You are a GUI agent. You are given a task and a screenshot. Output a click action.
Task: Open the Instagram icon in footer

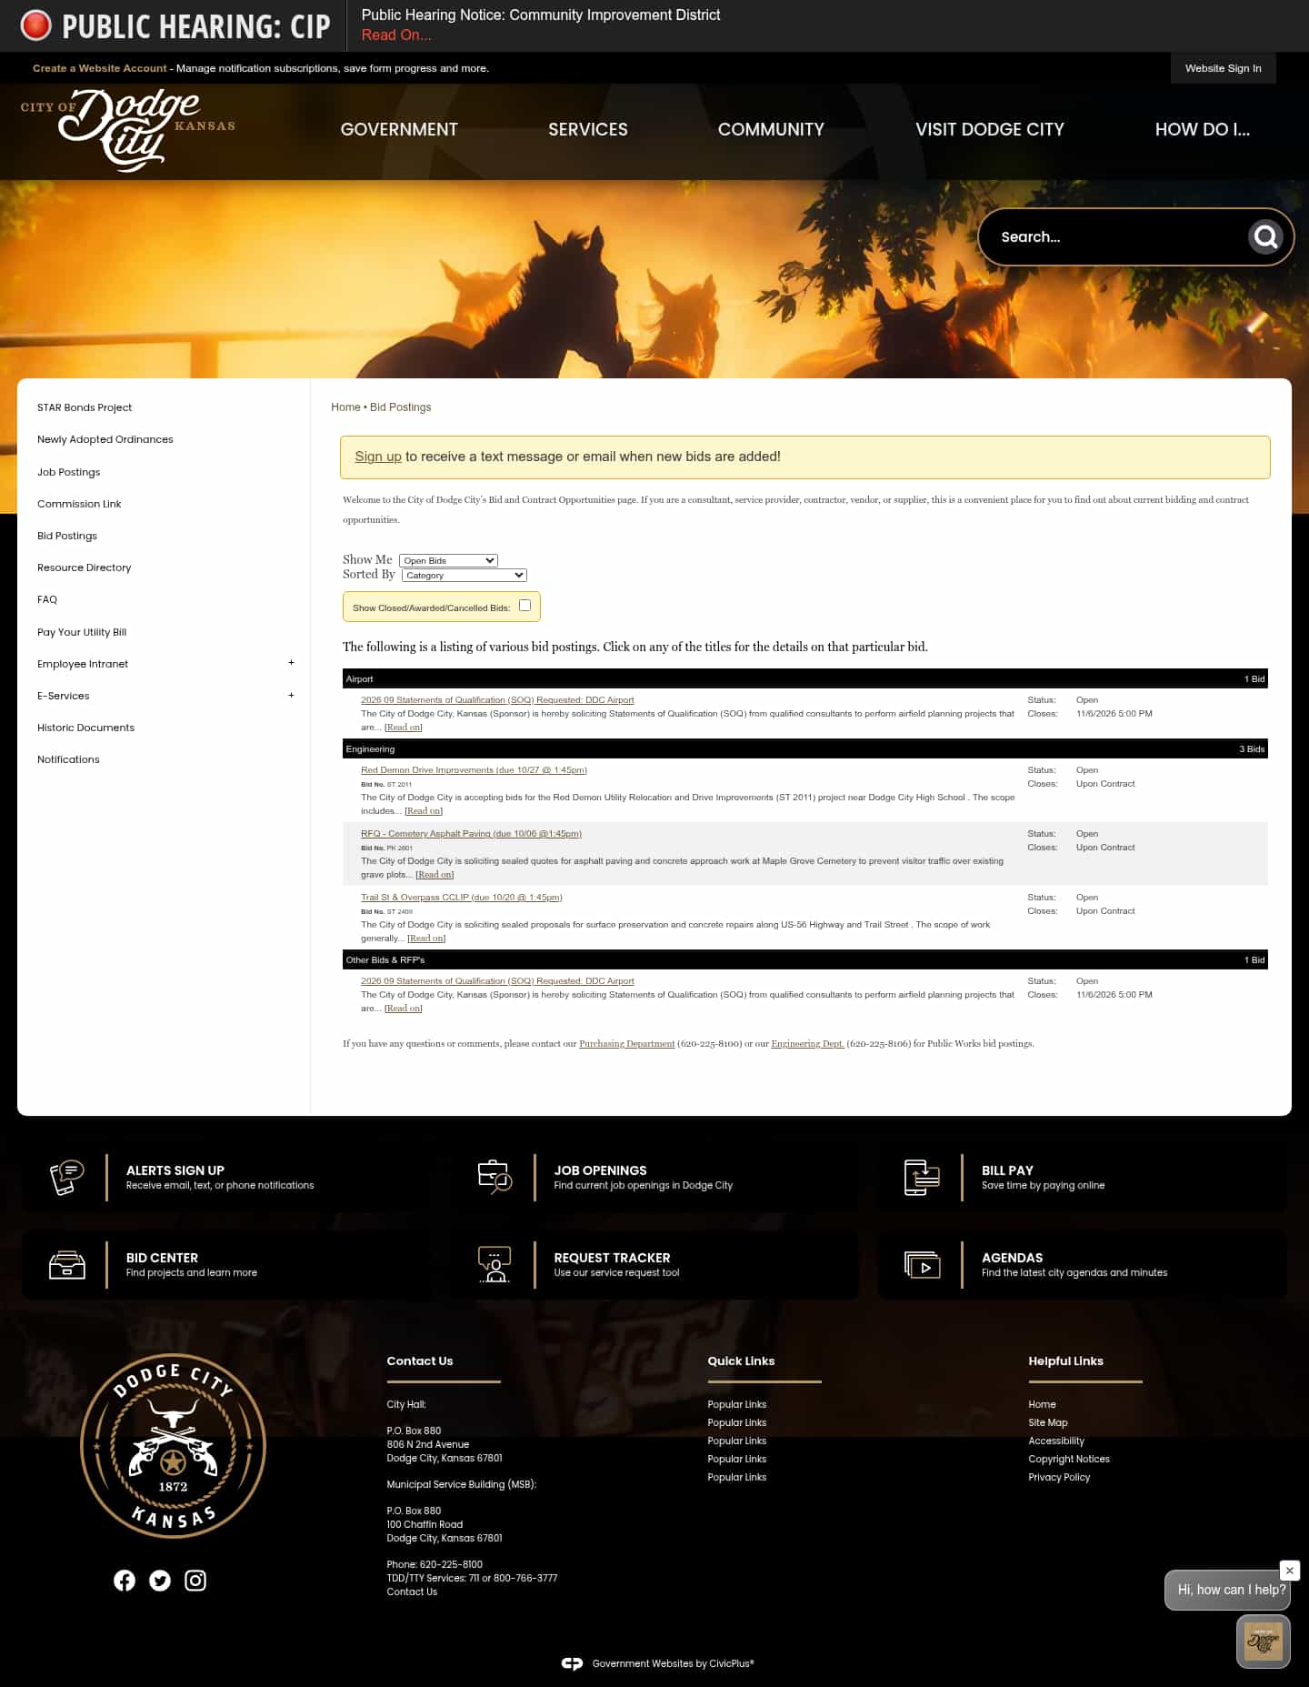195,1581
